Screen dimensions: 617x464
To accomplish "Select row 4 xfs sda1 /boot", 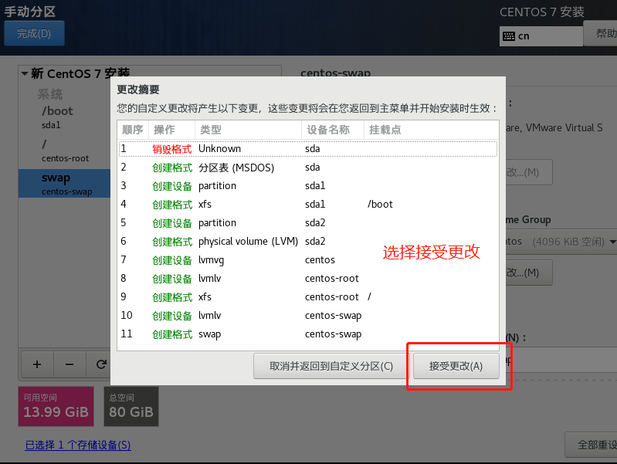I will [x=308, y=205].
